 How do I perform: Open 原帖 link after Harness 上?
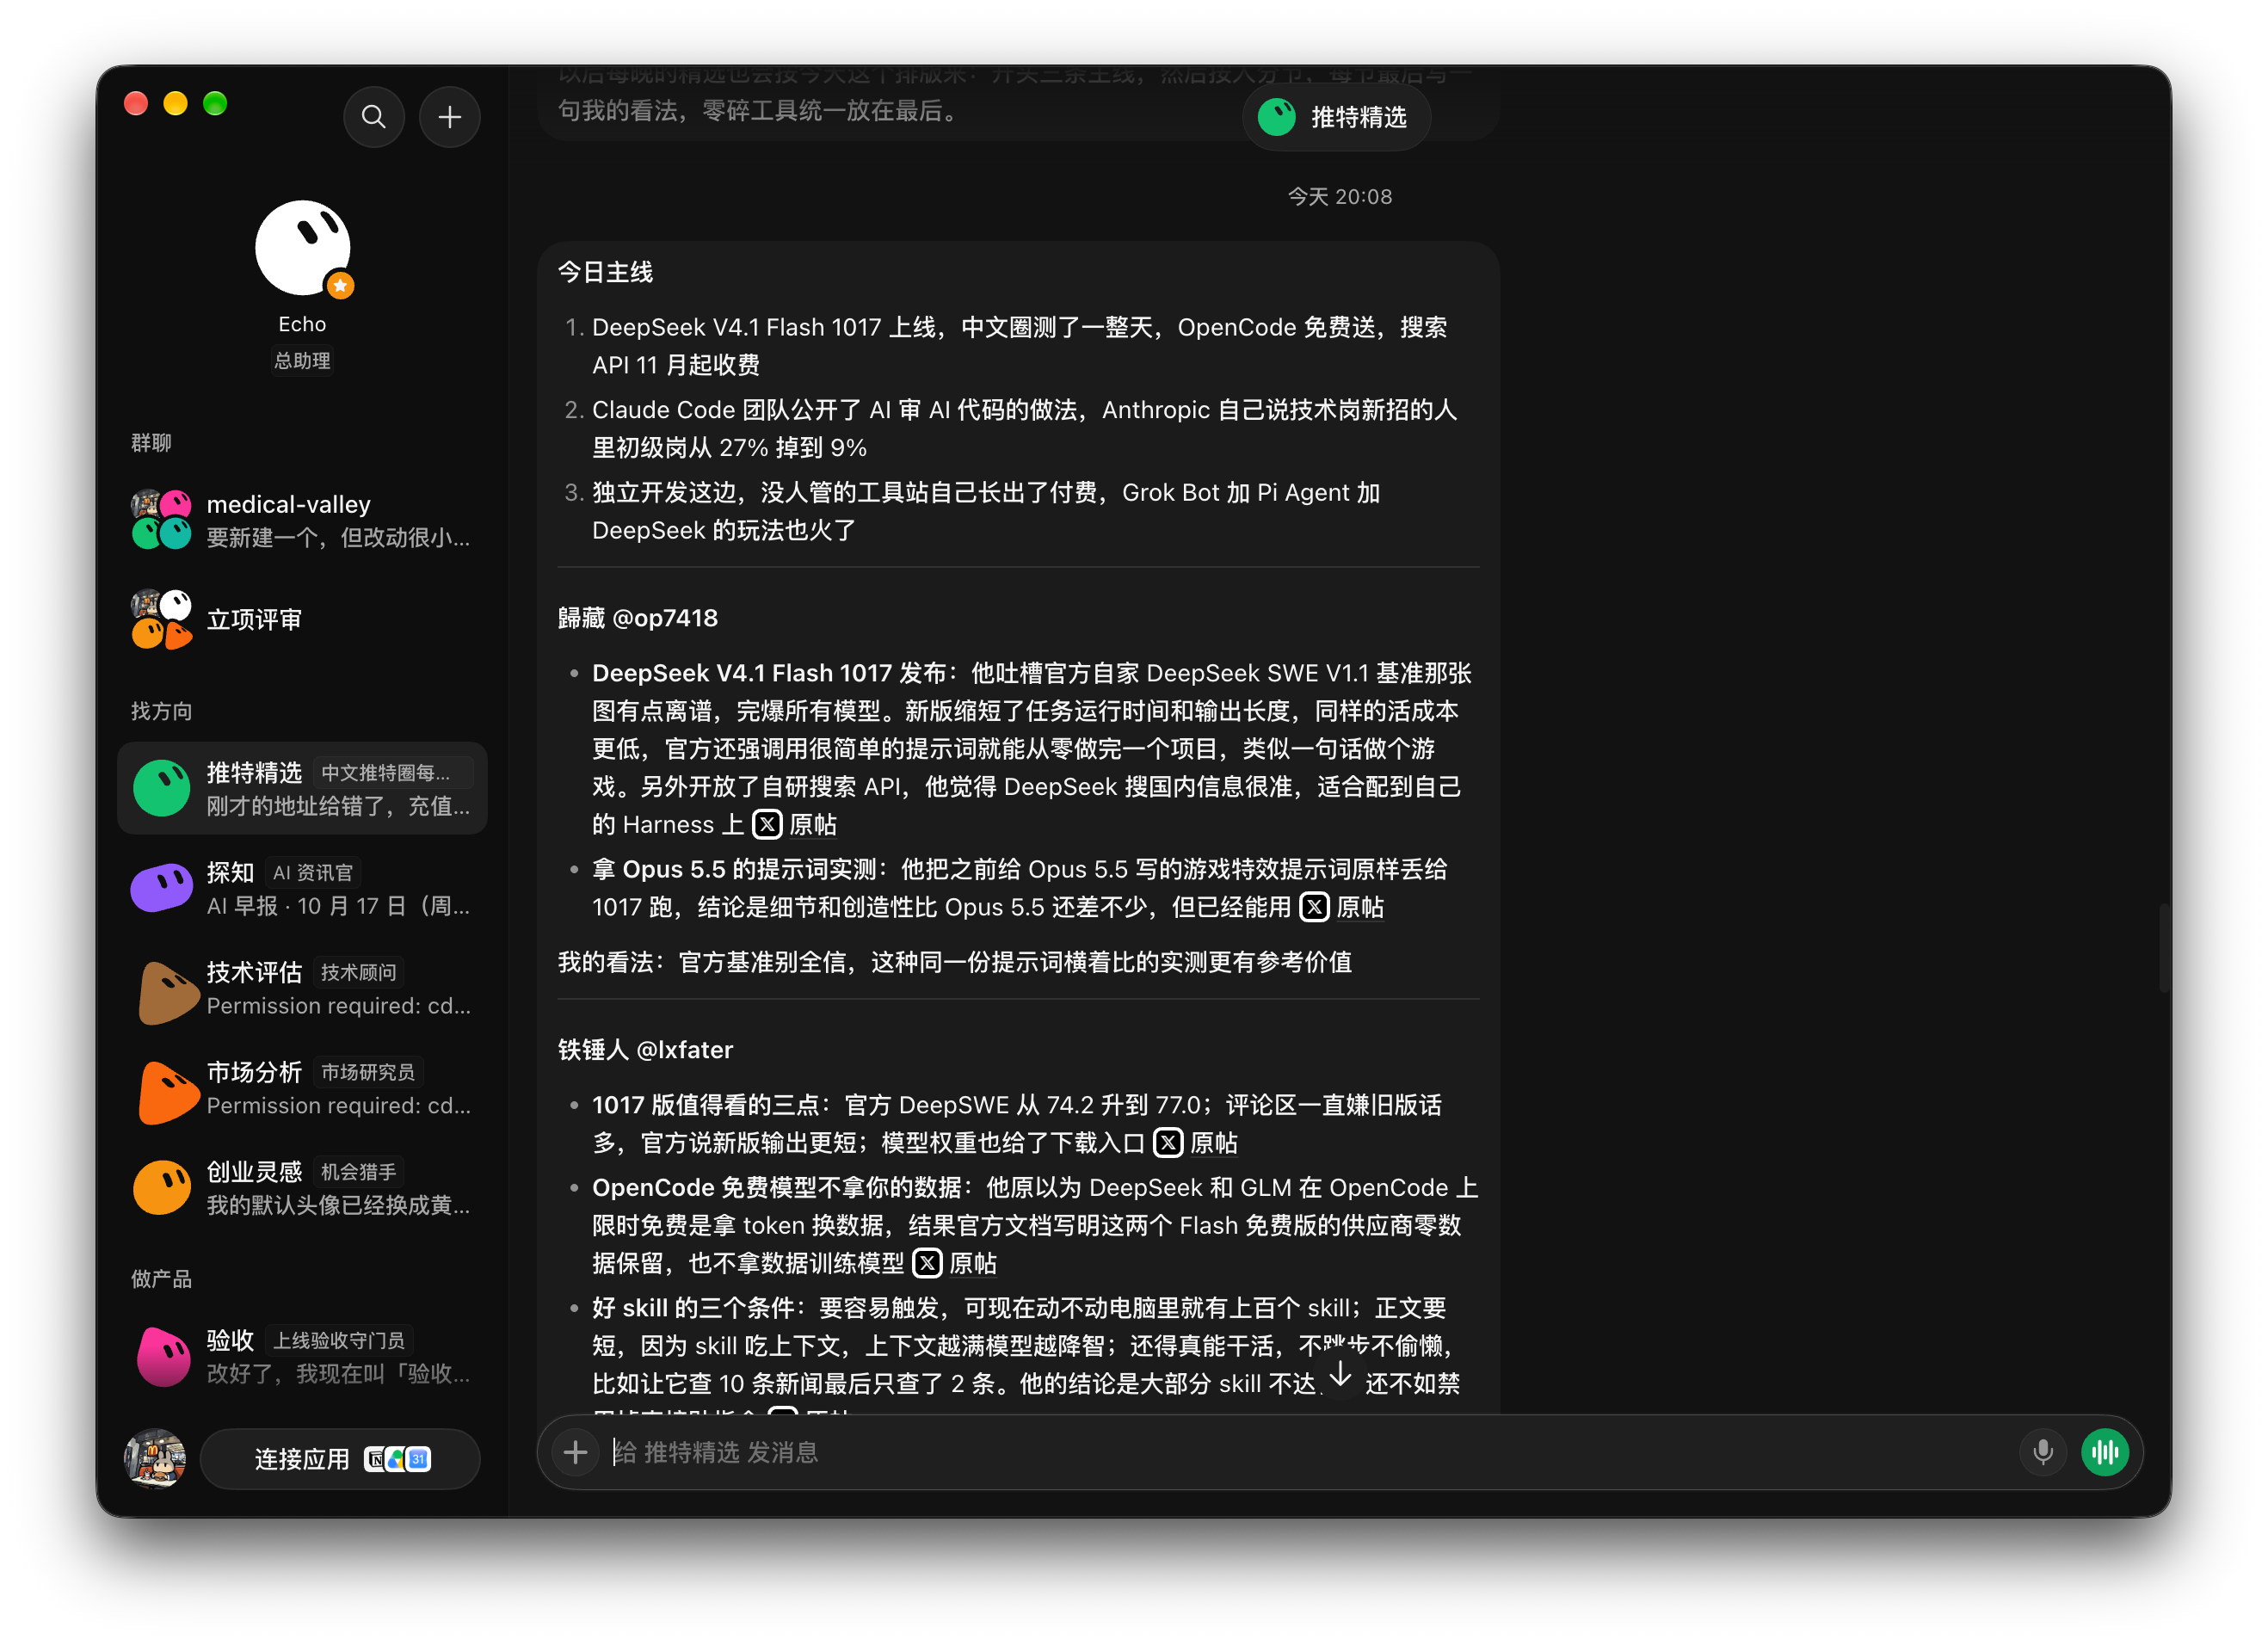pyautogui.click(x=813, y=824)
